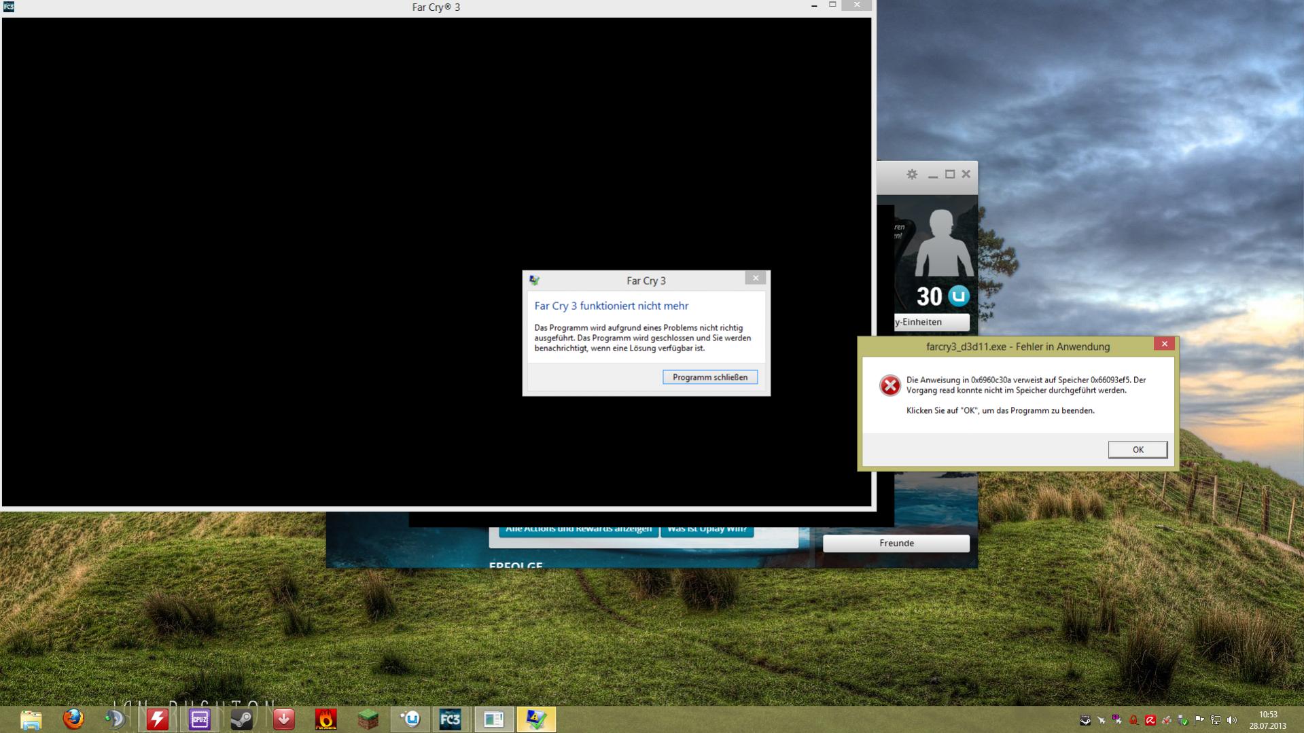
Task: Click the FC3 icon in game title bar
Action: tap(9, 7)
